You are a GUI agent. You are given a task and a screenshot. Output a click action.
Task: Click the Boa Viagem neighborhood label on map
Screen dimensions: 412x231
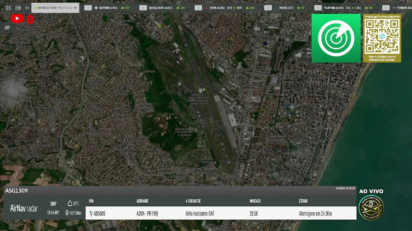(318, 77)
